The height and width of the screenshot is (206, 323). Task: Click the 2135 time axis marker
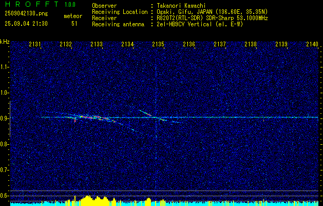click(x=158, y=44)
